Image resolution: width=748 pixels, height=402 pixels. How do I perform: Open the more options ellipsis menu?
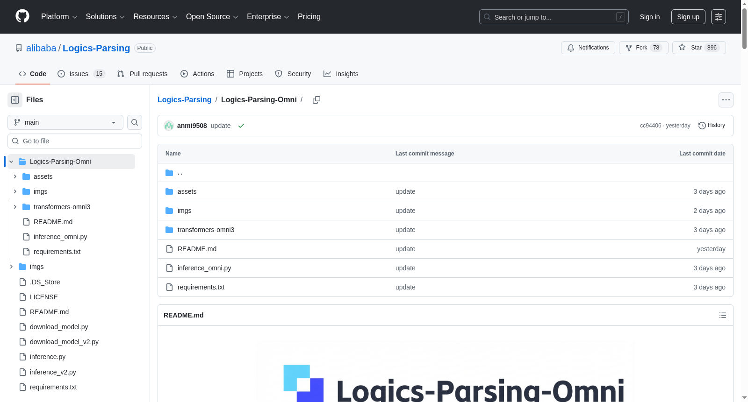click(x=726, y=100)
